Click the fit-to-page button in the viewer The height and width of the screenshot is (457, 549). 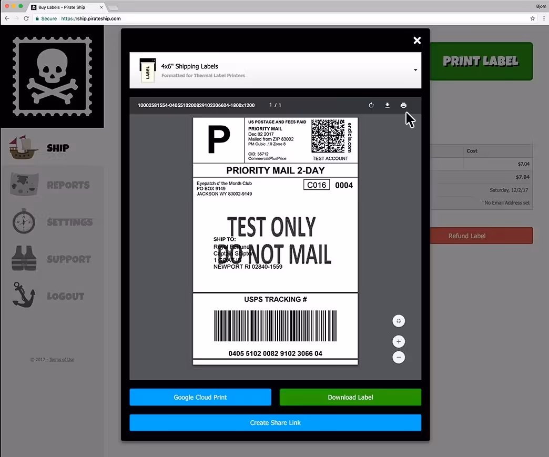coord(399,321)
